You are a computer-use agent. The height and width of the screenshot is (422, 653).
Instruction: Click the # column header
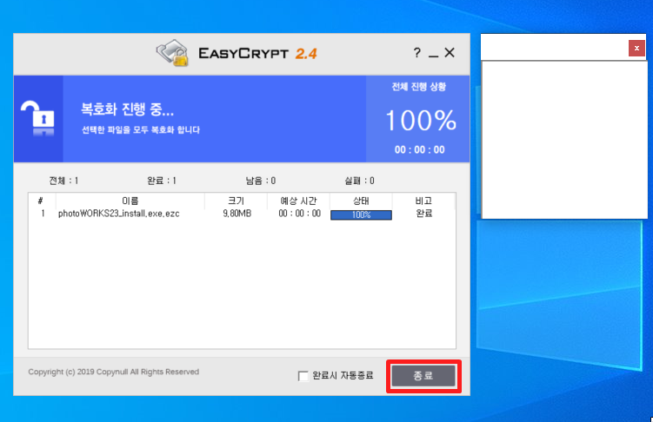(x=40, y=201)
